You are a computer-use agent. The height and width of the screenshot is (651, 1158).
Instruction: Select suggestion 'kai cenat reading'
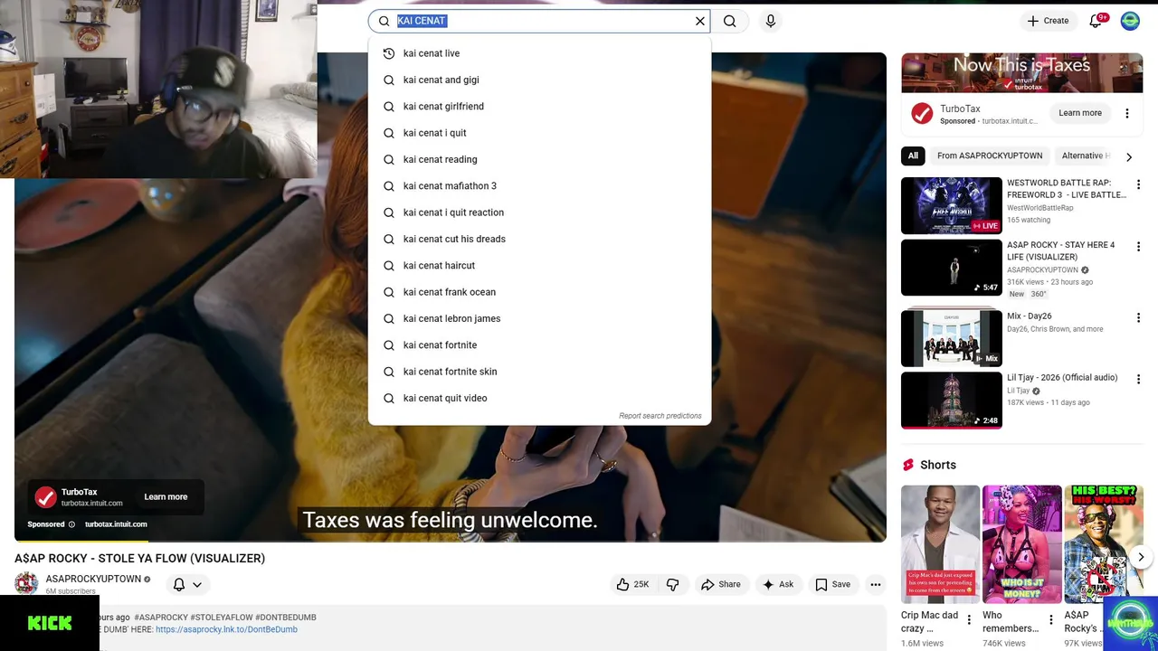point(539,159)
